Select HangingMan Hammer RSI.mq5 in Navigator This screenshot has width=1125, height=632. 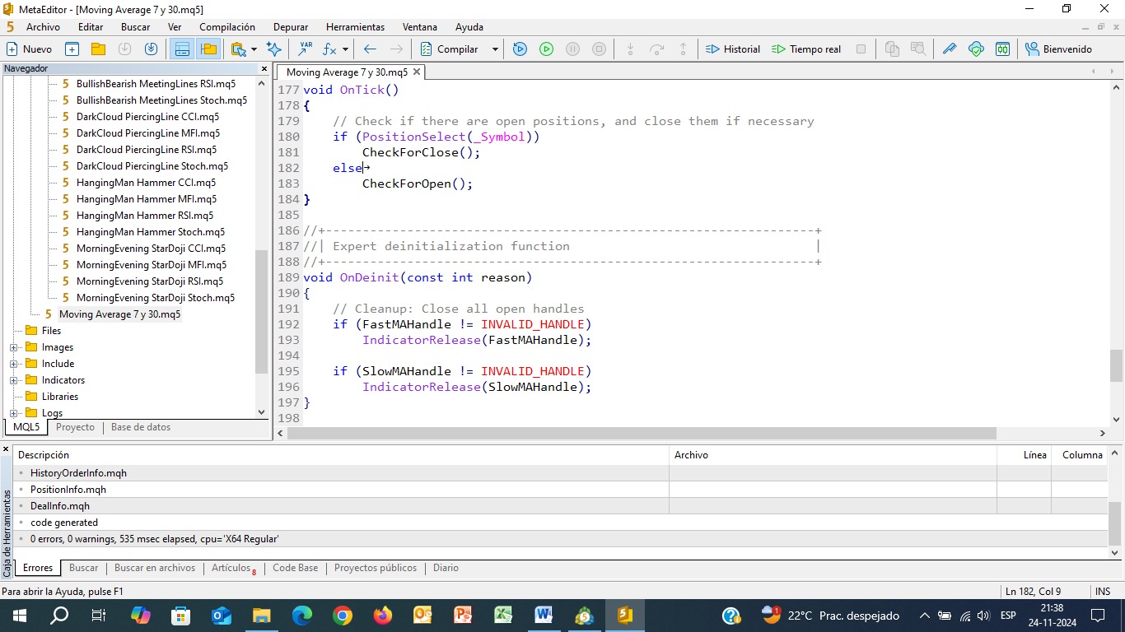point(145,216)
